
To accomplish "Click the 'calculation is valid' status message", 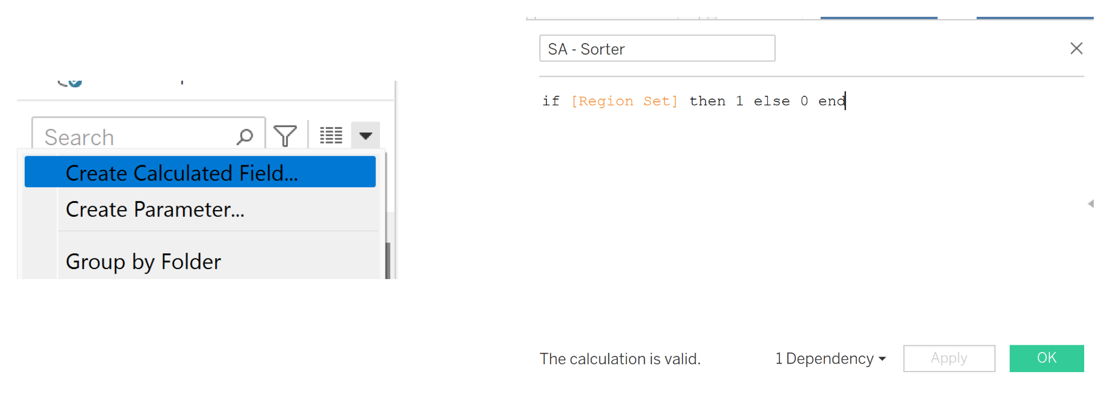I will 620,359.
